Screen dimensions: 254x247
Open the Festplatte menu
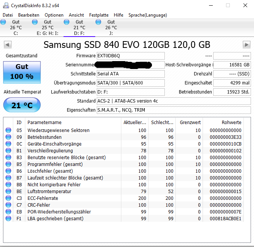(99, 15)
